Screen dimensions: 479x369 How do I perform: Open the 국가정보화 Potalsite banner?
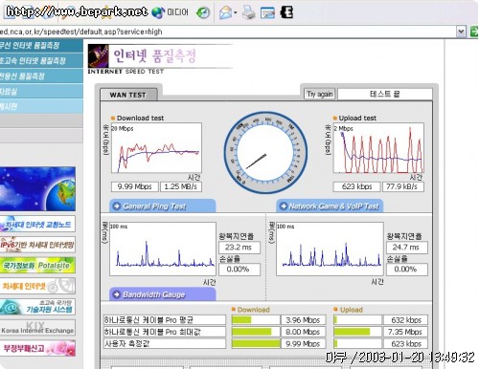click(x=37, y=265)
